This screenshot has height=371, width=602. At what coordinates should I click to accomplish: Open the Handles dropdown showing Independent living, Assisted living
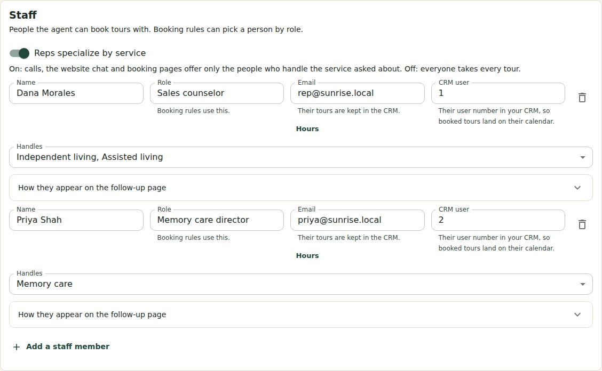pos(300,157)
